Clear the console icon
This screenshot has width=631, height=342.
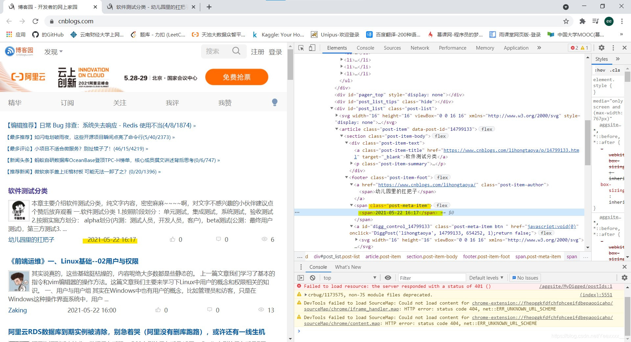pyautogui.click(x=313, y=278)
